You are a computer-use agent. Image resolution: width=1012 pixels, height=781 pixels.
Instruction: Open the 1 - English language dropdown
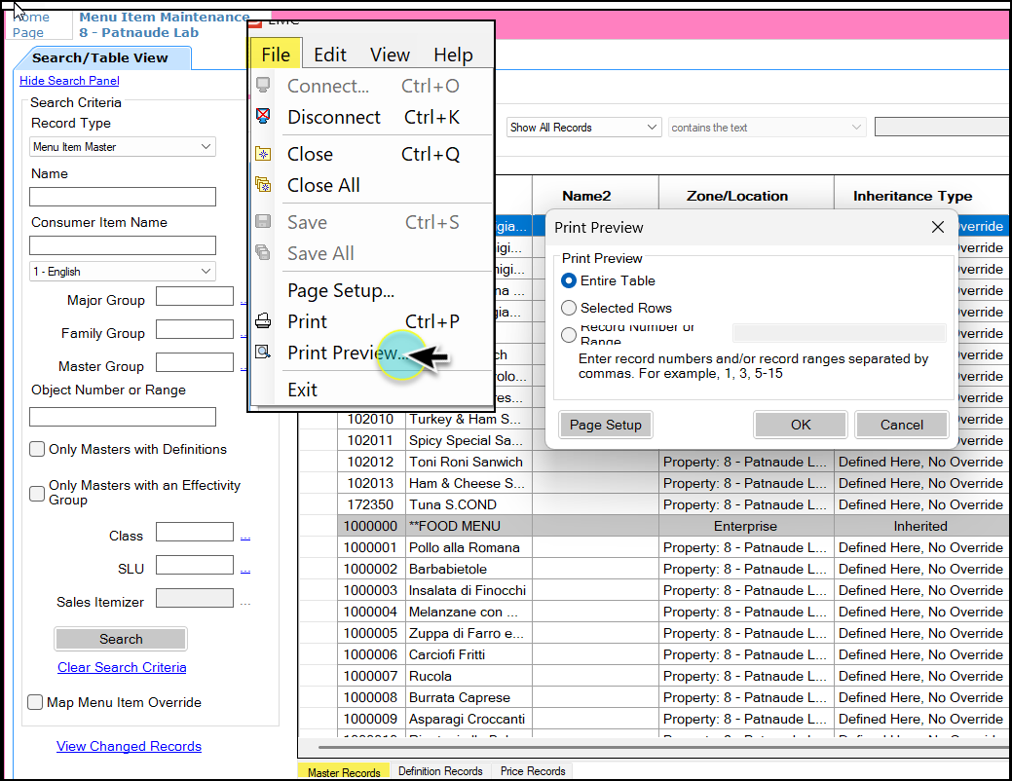(x=123, y=271)
